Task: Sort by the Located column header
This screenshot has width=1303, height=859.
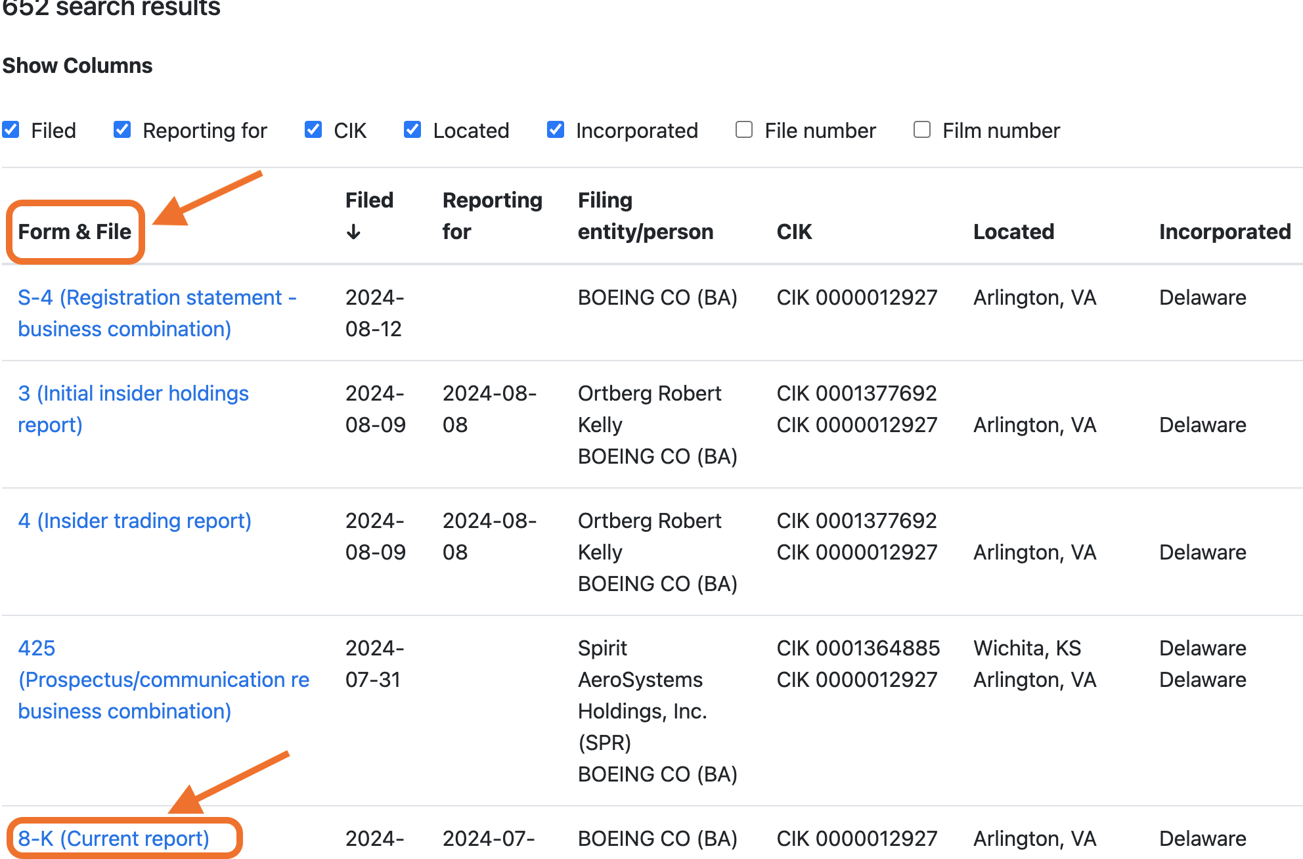Action: [x=1013, y=232]
